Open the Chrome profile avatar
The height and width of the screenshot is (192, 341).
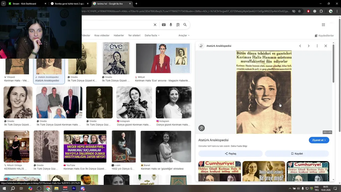(331, 11)
